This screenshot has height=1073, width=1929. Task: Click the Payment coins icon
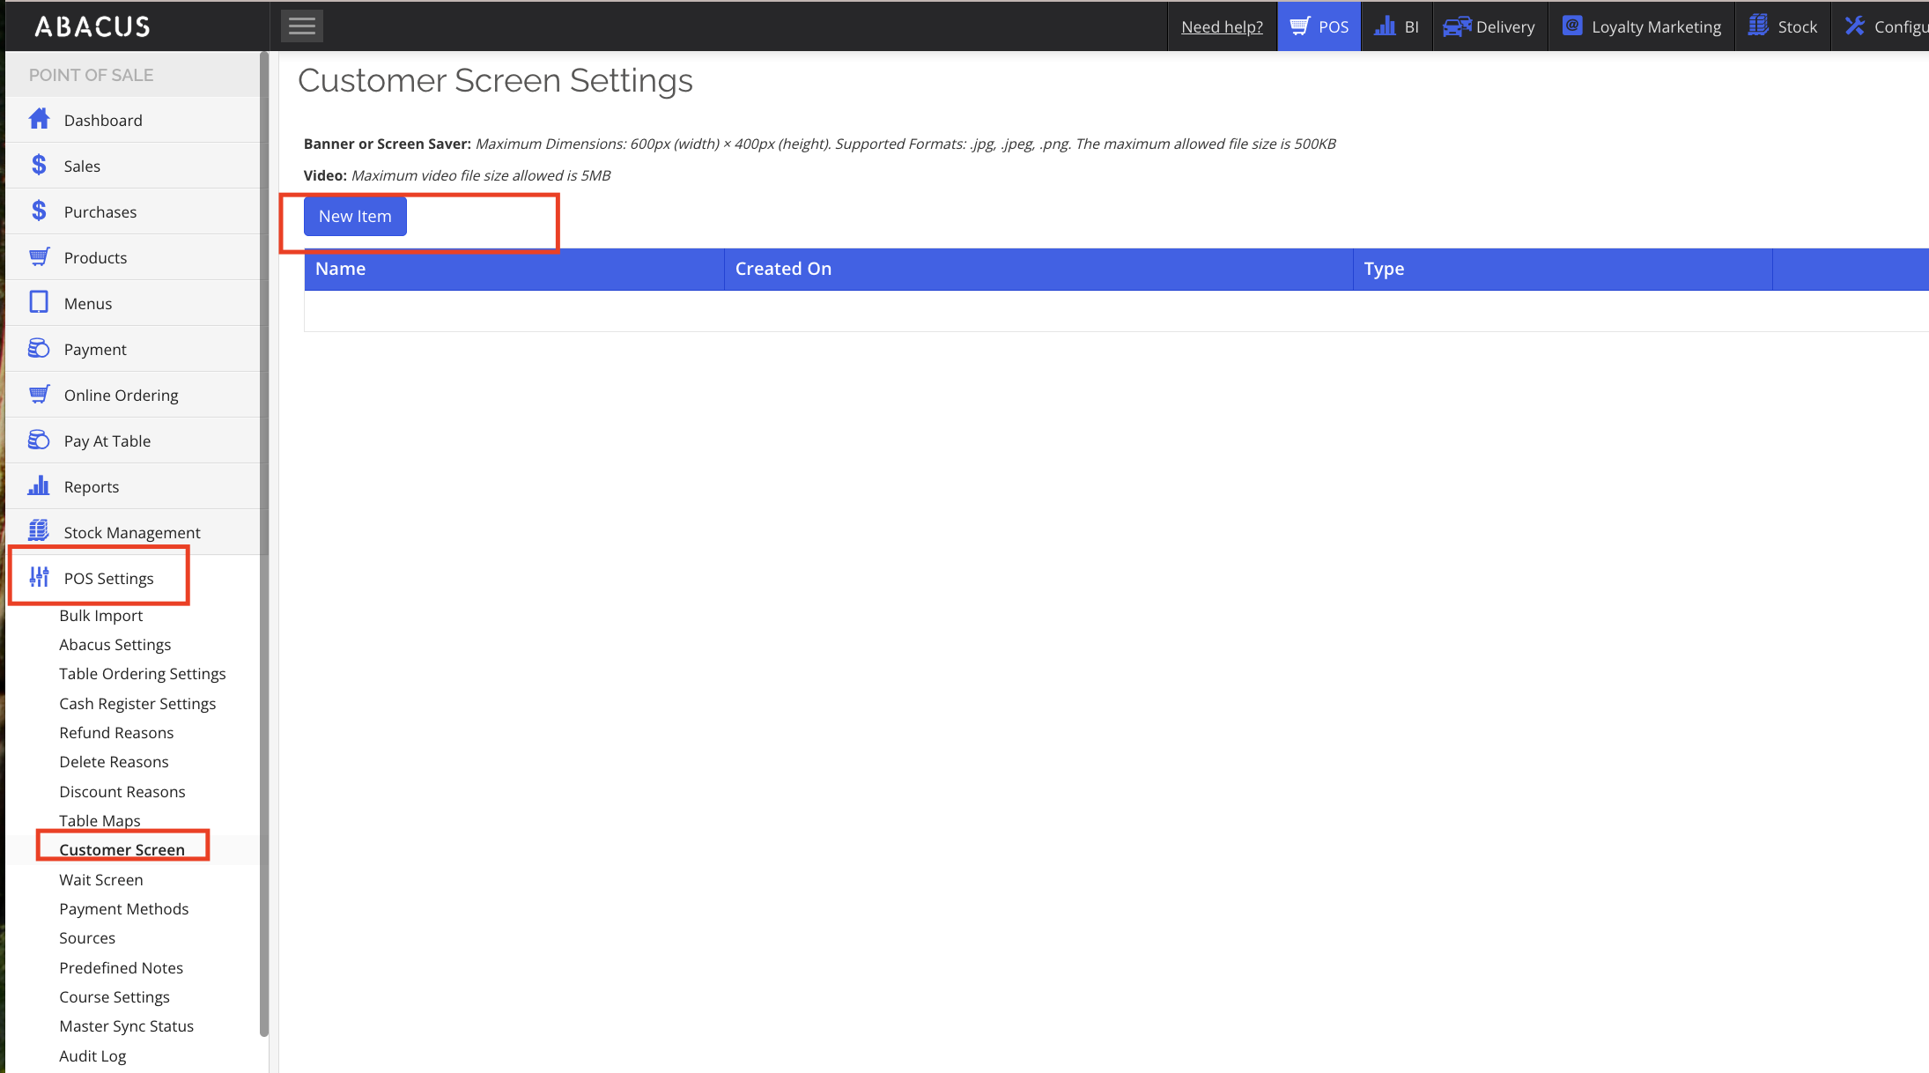click(39, 348)
